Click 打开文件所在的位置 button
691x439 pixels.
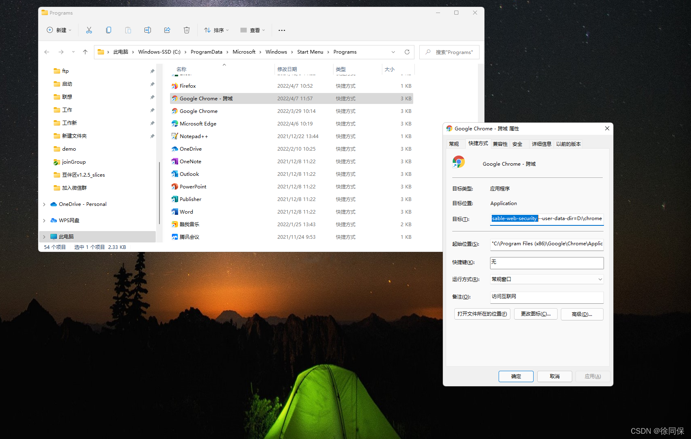coord(482,314)
